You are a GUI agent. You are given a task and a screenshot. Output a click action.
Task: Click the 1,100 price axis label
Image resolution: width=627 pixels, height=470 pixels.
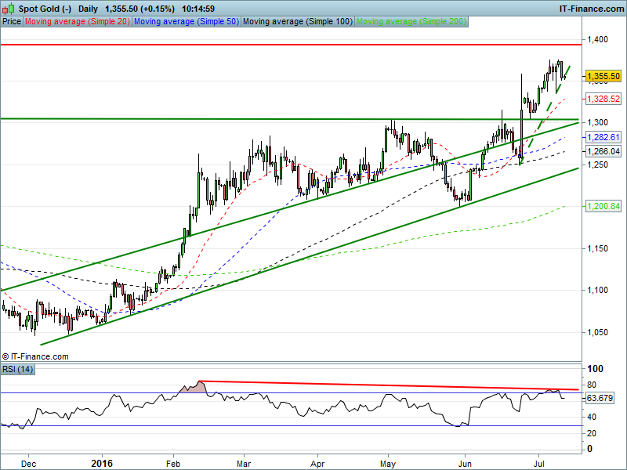click(x=597, y=290)
